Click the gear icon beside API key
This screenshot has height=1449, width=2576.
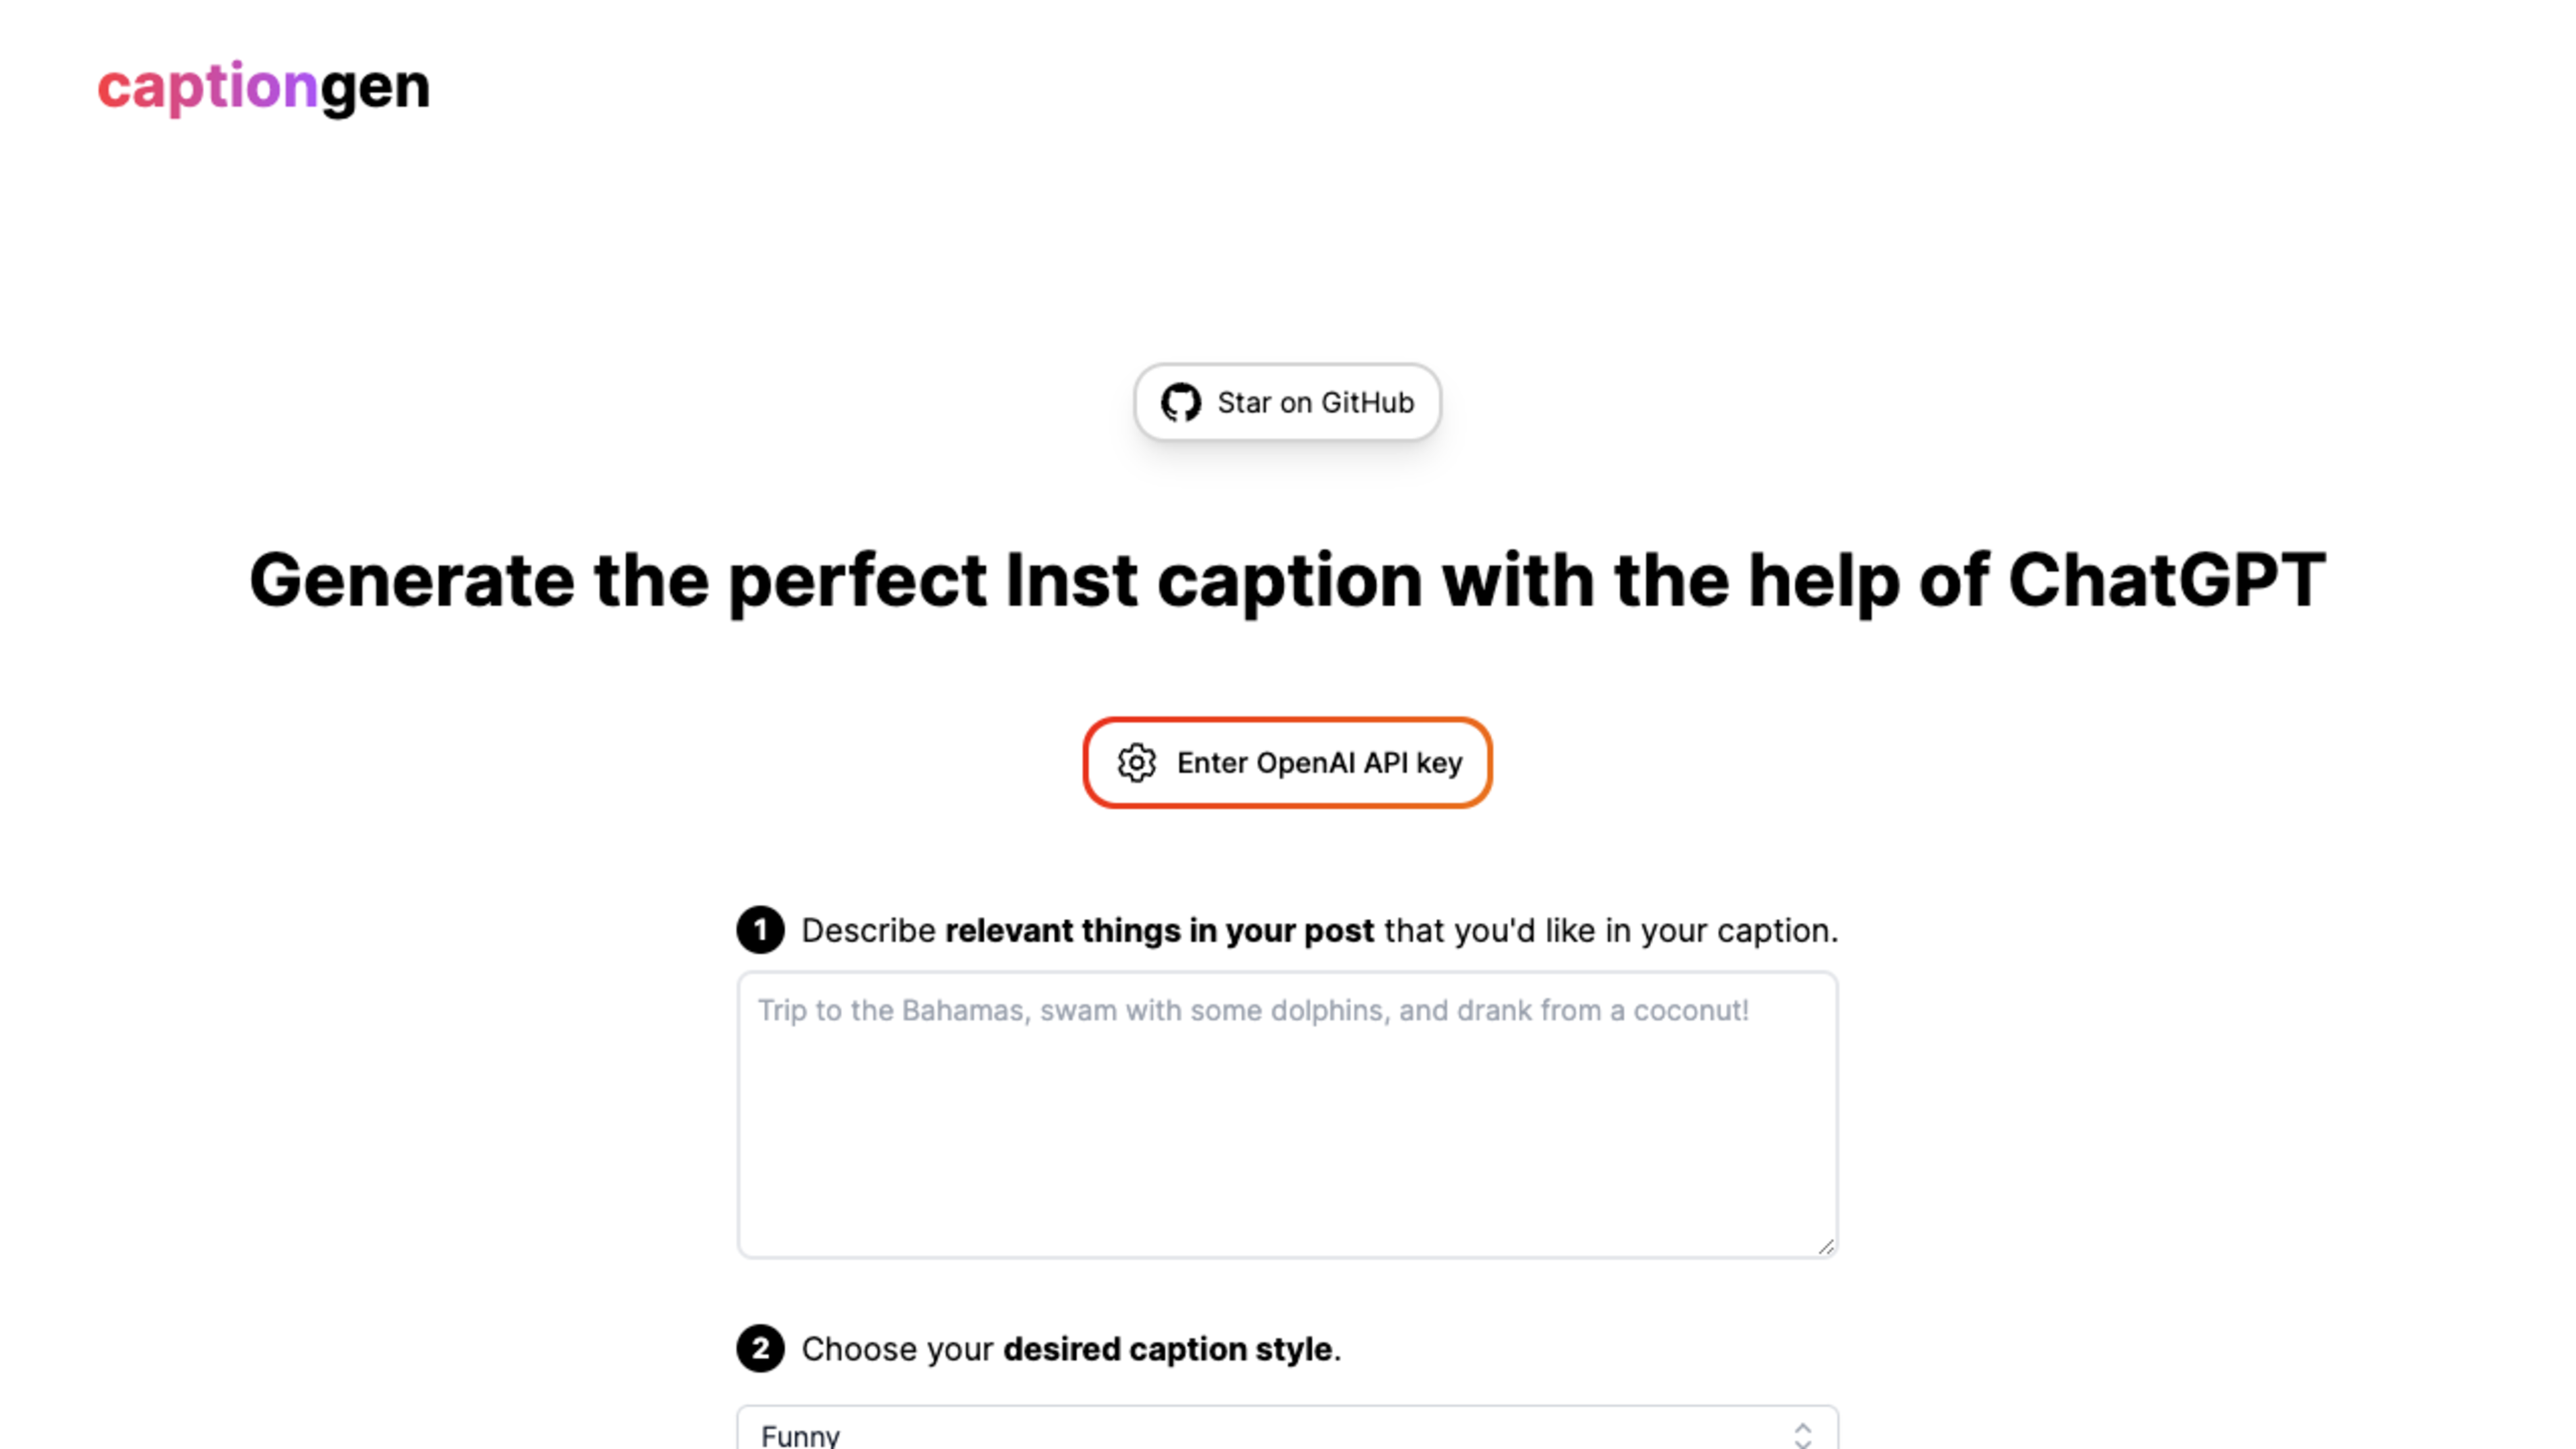(1136, 763)
